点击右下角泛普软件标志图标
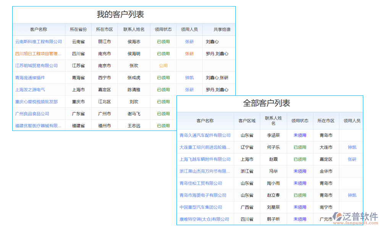This screenshot has width=382, height=229. pyautogui.click(x=337, y=216)
